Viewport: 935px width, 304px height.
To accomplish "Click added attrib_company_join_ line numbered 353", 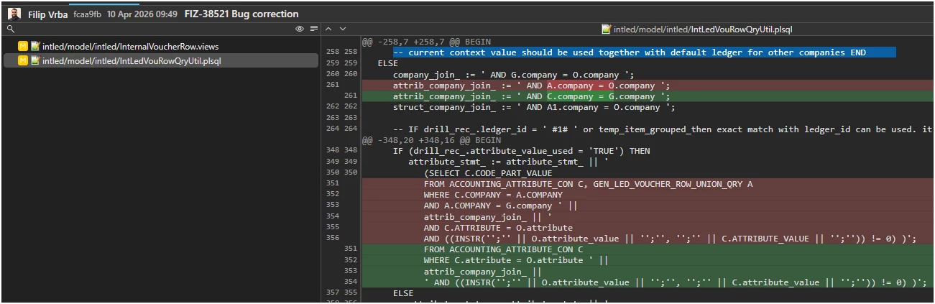I will point(483,271).
